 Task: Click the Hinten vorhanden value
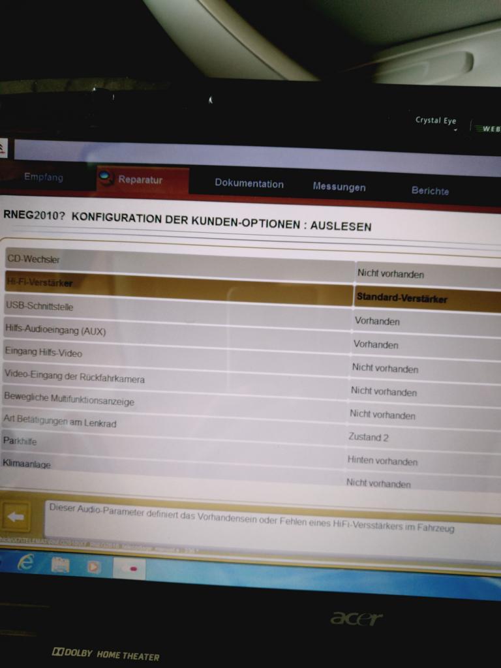point(382,461)
